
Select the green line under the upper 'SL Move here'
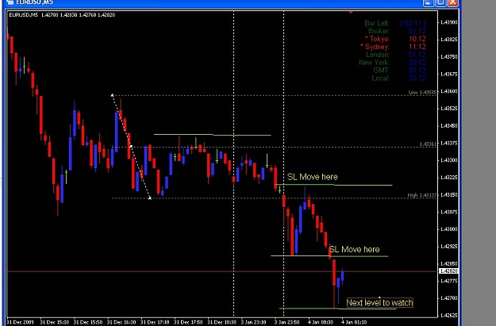point(334,185)
